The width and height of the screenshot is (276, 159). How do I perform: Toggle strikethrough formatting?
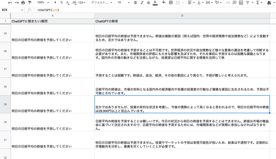(148, 3)
